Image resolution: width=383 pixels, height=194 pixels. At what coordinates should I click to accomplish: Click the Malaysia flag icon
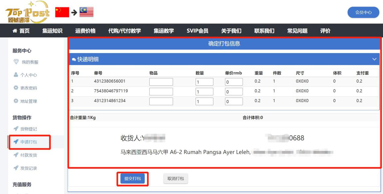click(86, 12)
